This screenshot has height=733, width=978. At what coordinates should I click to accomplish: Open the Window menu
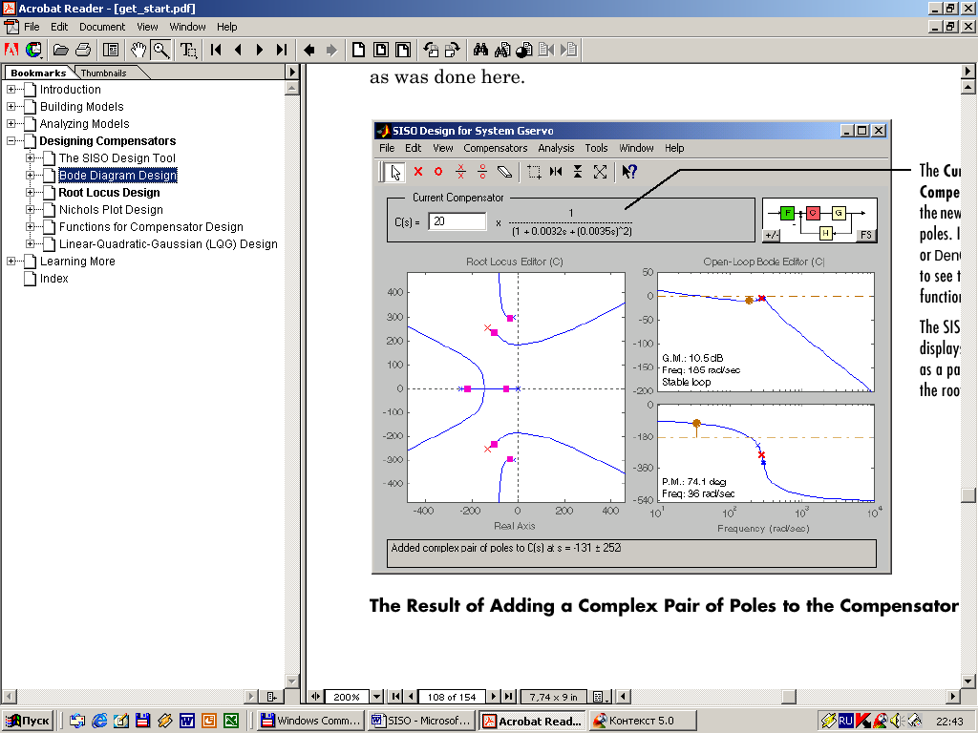[187, 27]
